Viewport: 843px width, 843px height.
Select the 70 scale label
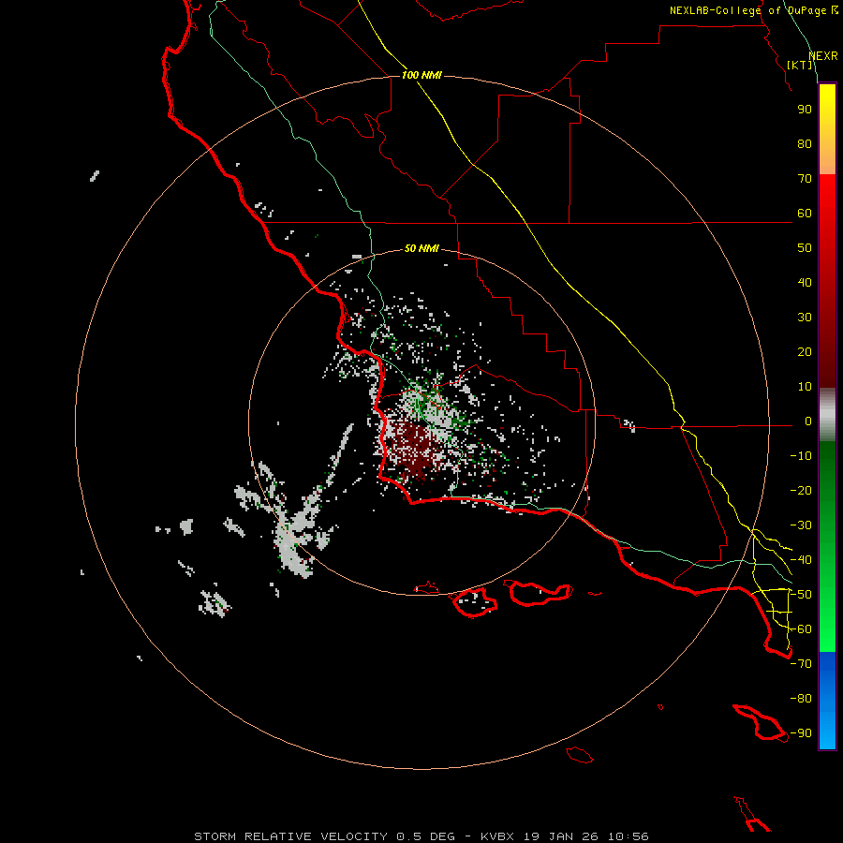[805, 179]
